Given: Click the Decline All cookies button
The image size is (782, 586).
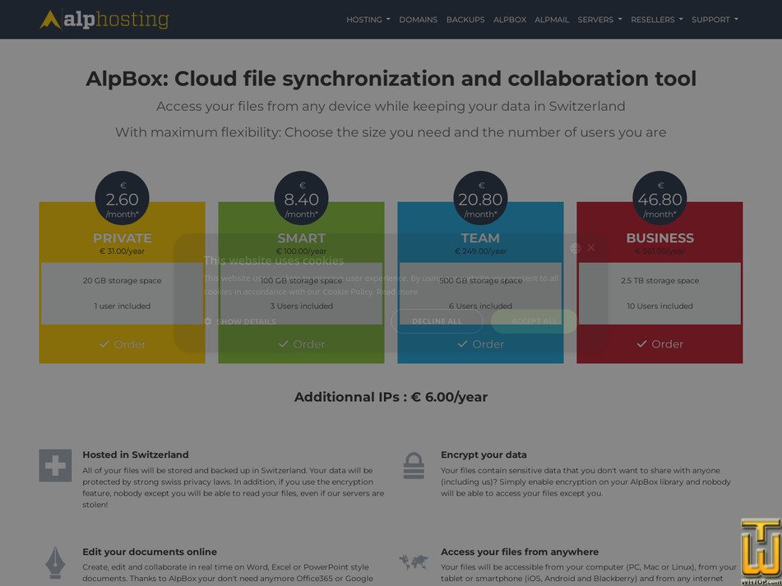Looking at the screenshot, I should point(437,321).
